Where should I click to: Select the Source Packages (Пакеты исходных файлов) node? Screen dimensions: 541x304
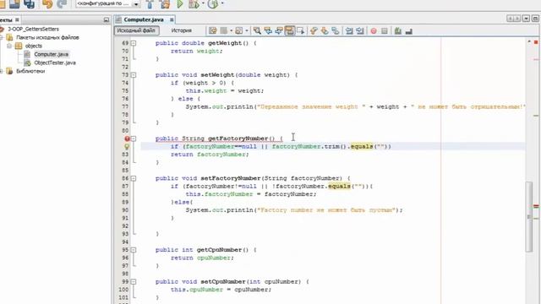[47, 37]
